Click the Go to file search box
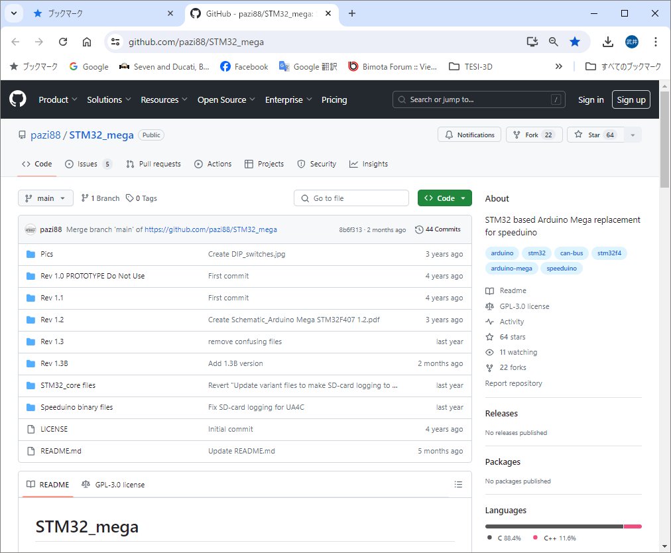 pos(351,198)
